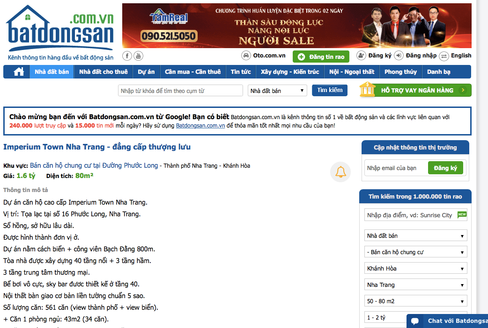Viewport: 488px width, 328px height.
Task: Open the YouTube icon link
Action: (x=138, y=56)
